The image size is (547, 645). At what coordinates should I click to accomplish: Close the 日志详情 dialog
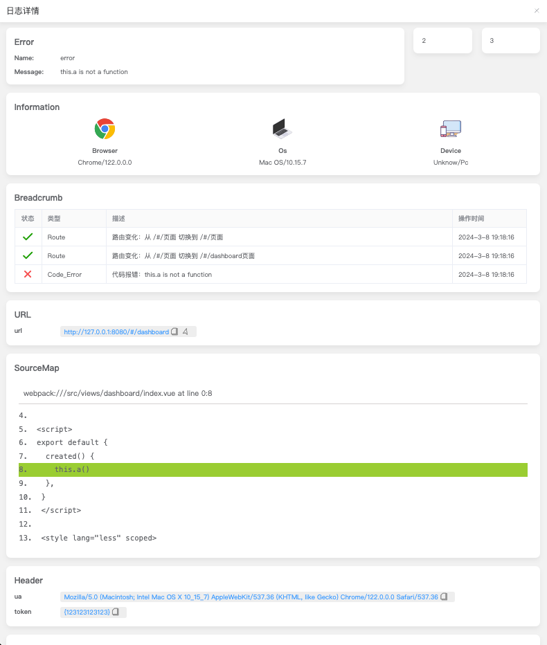(x=537, y=11)
